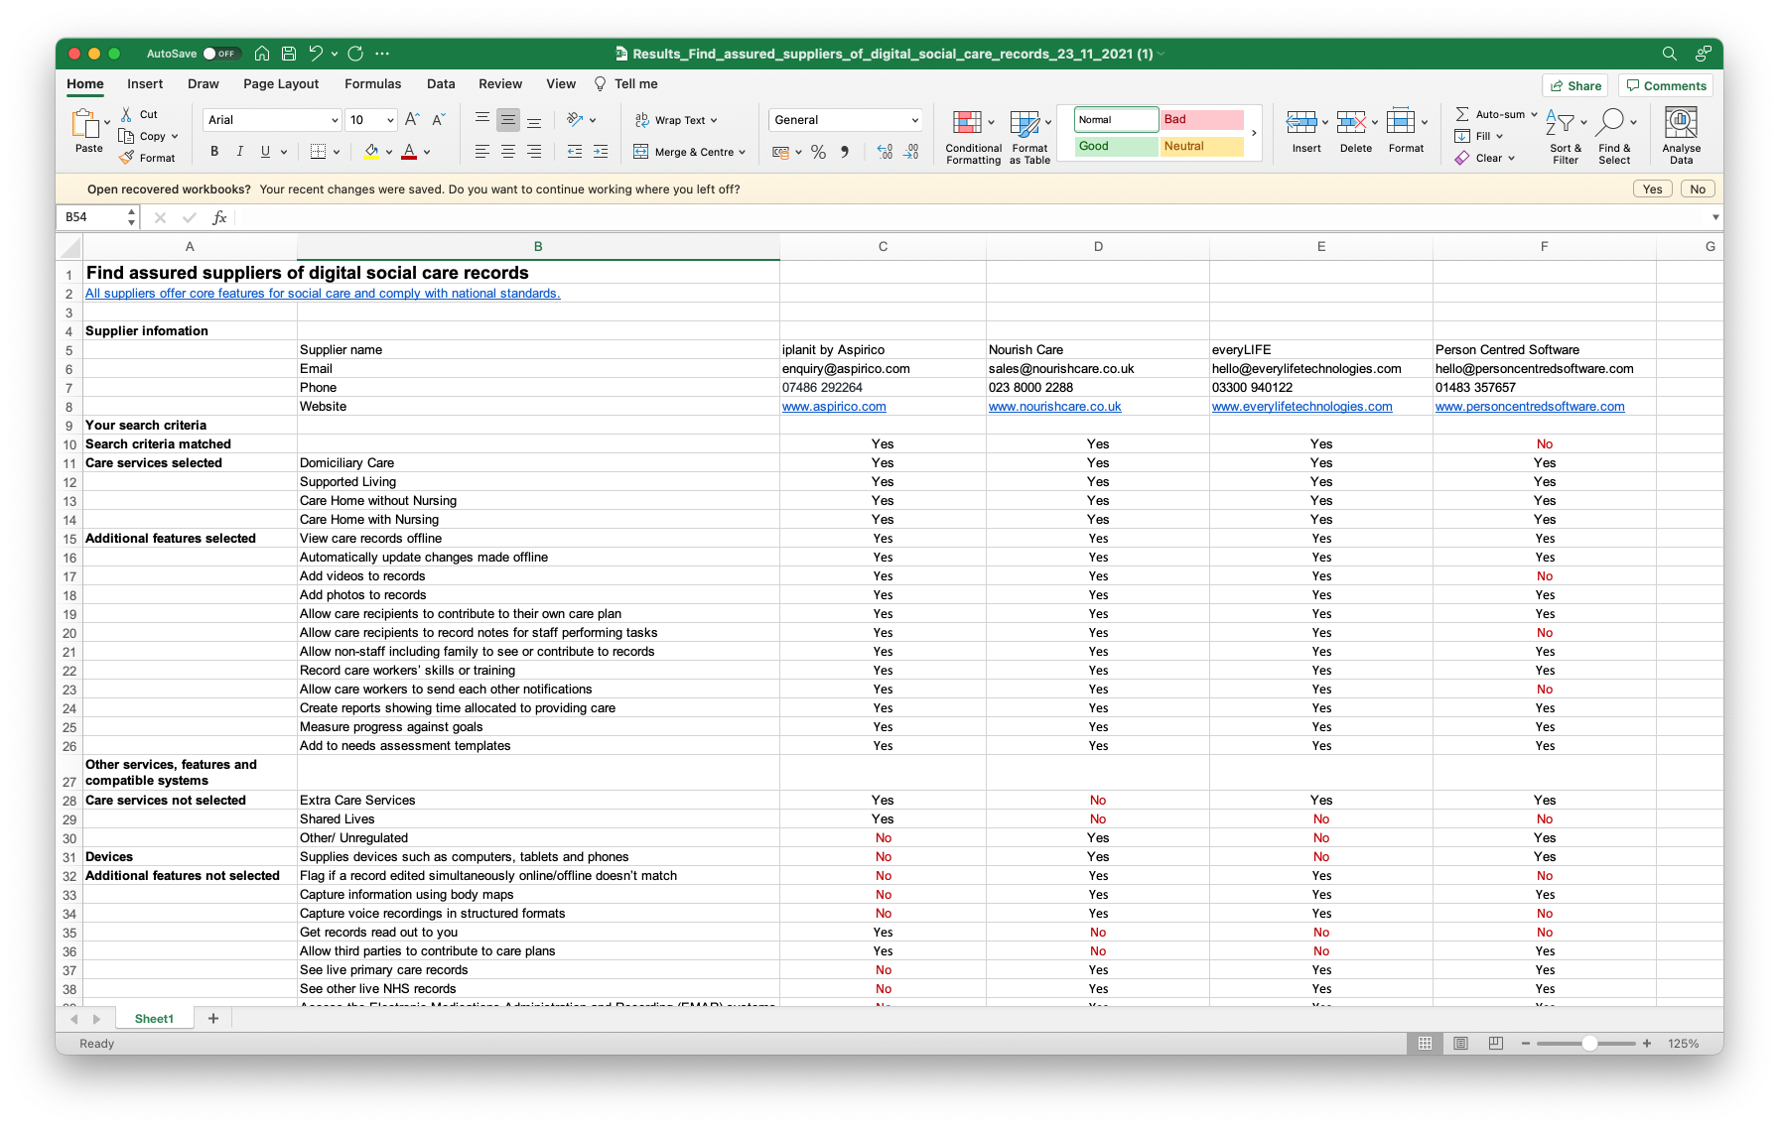
Task: Expand the cell styles gallery arrow
Action: 1254,133
